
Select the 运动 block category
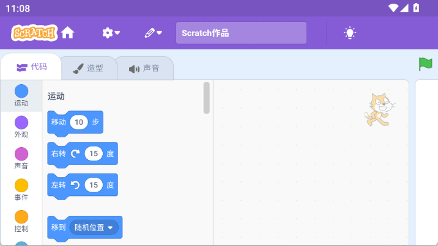point(21,96)
